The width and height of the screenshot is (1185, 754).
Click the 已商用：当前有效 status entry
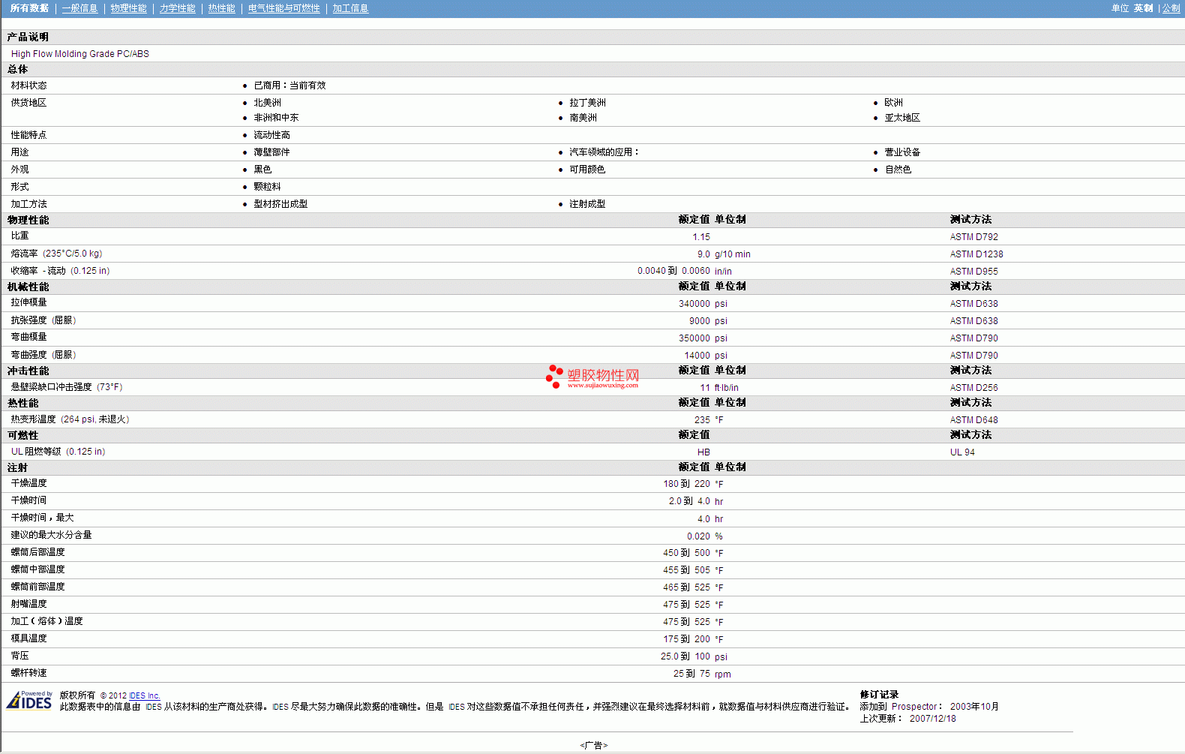pos(289,86)
